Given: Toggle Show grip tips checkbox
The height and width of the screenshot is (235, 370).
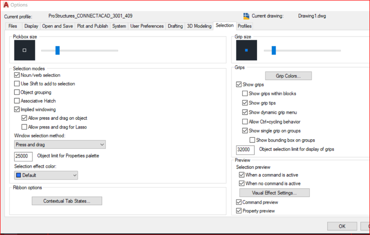Looking at the screenshot, I should tap(245, 103).
